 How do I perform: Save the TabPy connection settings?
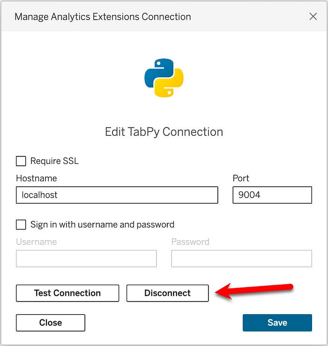[x=277, y=323]
